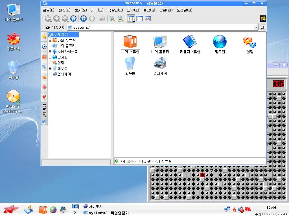Open RedStar Desktop disc icon on desktop
This screenshot has width=289, height=216.
13,102
